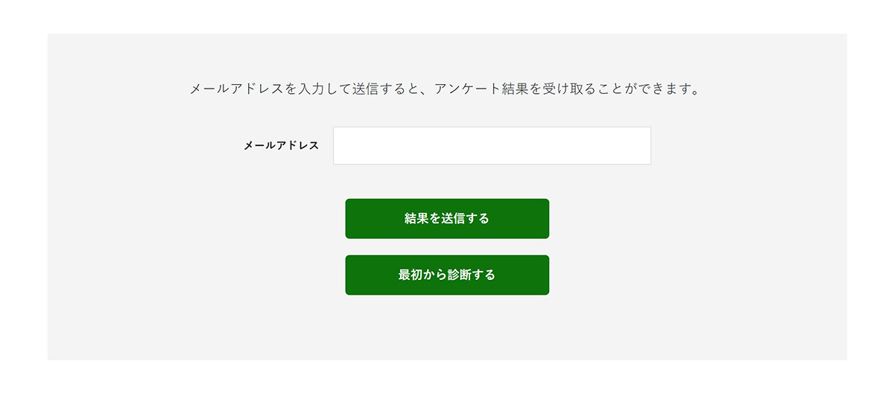Click the bold label beside the email box
This screenshot has width=894, height=399.
click(x=281, y=146)
